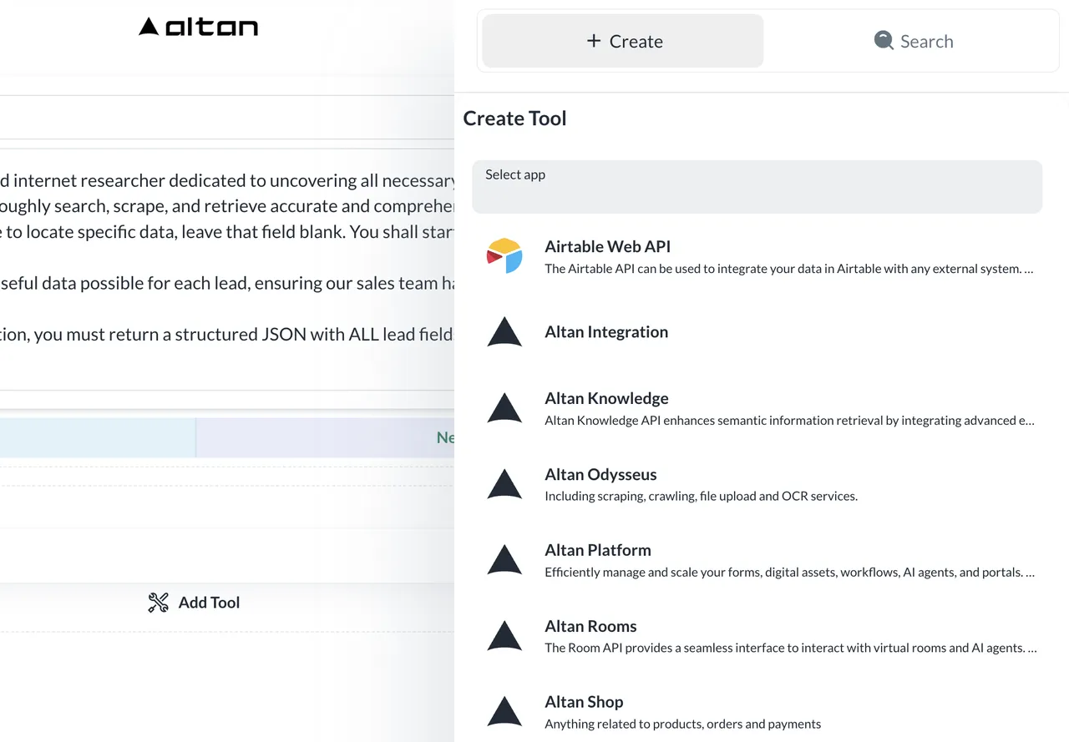The height and width of the screenshot is (742, 1069).
Task: Click the magnifier icon on Search tab
Action: pos(884,40)
